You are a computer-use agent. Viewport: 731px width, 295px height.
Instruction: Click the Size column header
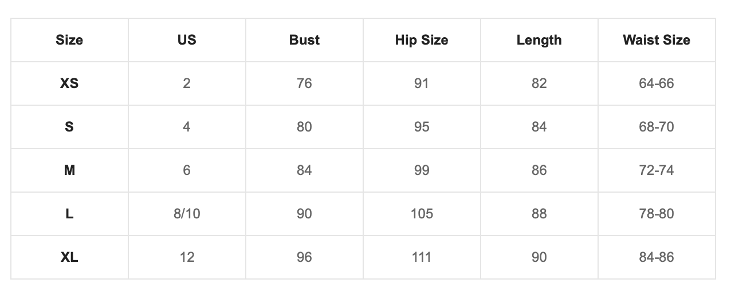pyautogui.click(x=69, y=40)
